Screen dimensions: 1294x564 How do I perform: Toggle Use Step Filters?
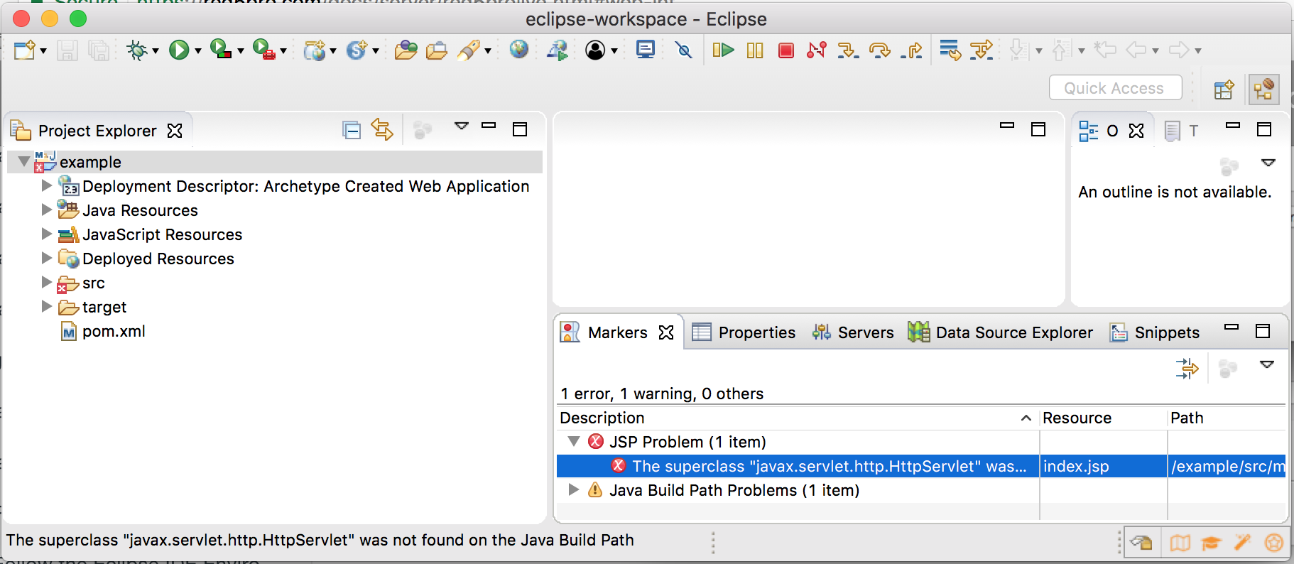[x=982, y=50]
